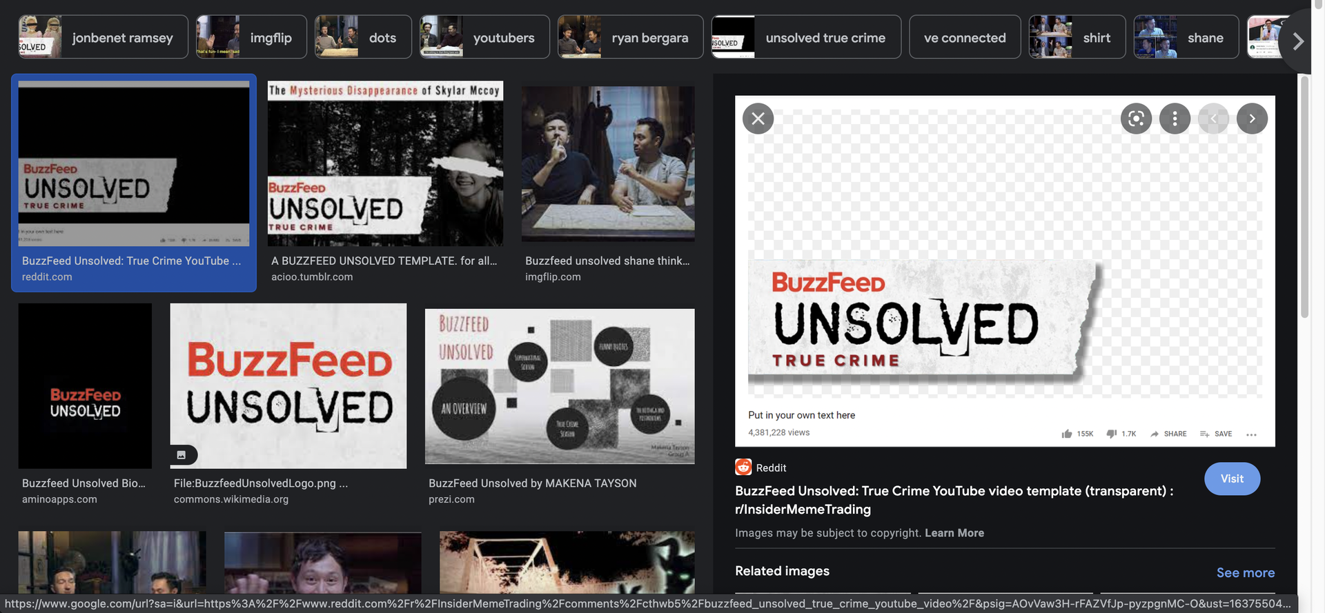Select the imgflip filter chip
Viewport: 1325px width, 613px height.
point(251,37)
